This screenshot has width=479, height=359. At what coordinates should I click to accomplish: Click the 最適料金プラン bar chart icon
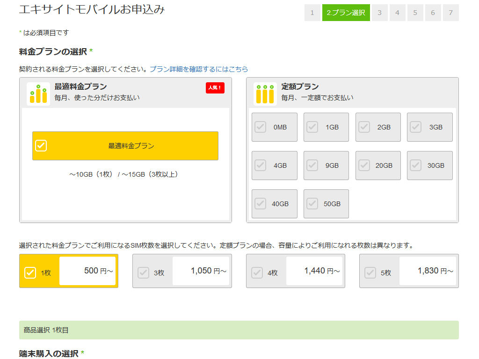point(38,94)
